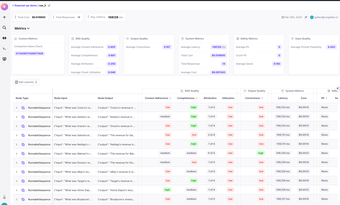Click the Completeness column header

186,98
